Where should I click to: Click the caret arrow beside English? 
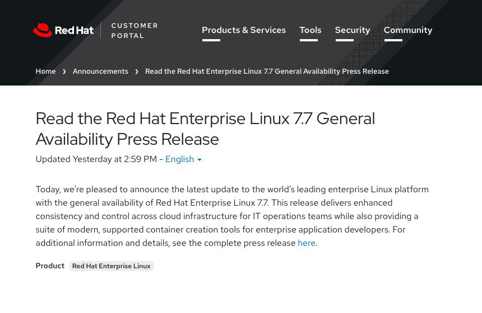coord(200,160)
